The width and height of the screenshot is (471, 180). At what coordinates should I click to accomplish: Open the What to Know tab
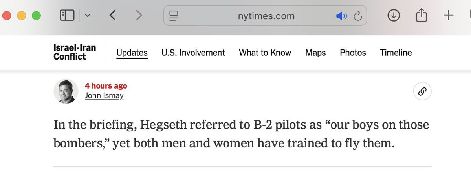click(x=265, y=53)
